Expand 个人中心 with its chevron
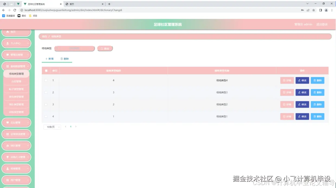The width and height of the screenshot is (336, 188). pos(28,43)
